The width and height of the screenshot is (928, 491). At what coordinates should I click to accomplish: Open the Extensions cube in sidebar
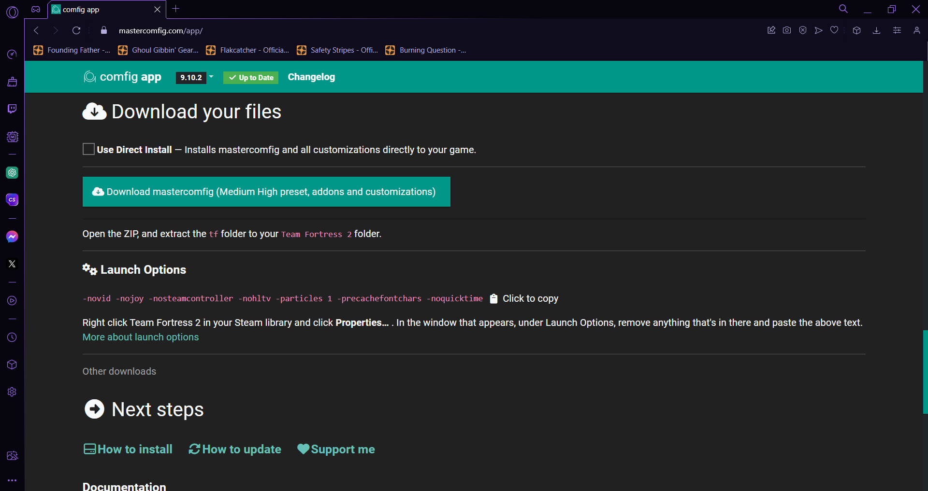pos(12,365)
